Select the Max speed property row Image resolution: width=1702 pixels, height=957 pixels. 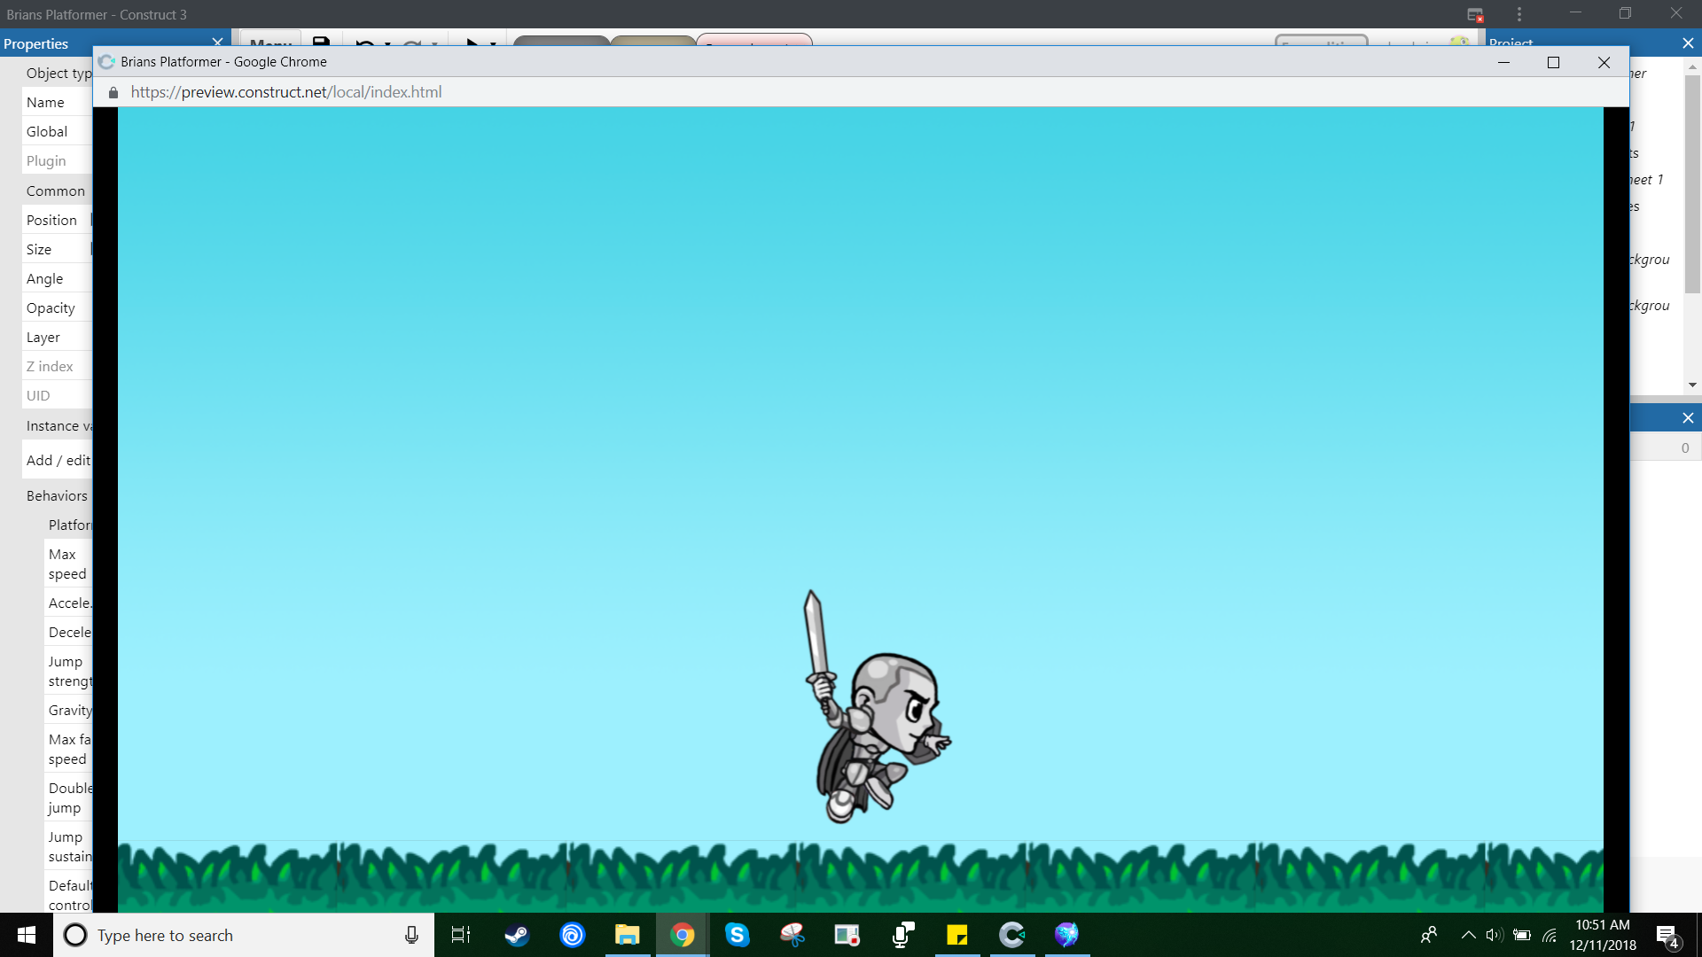tap(68, 564)
